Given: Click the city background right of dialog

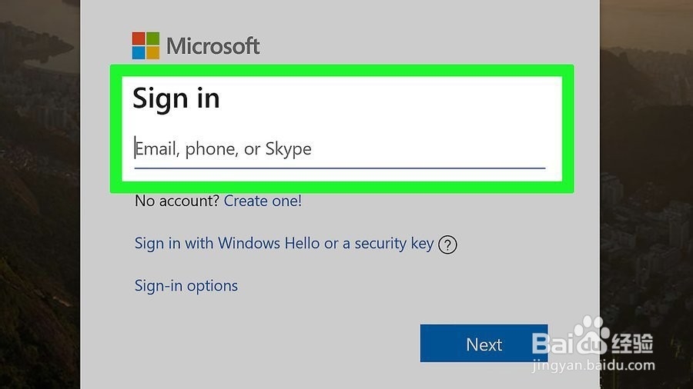Looking at the screenshot, I should pos(646,194).
